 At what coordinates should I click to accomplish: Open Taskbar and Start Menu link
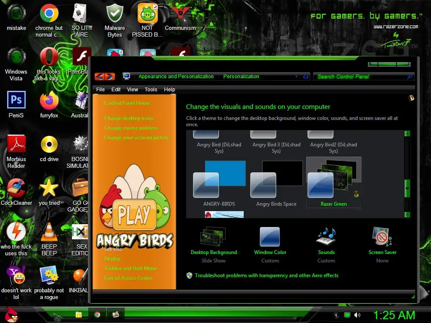click(x=130, y=268)
